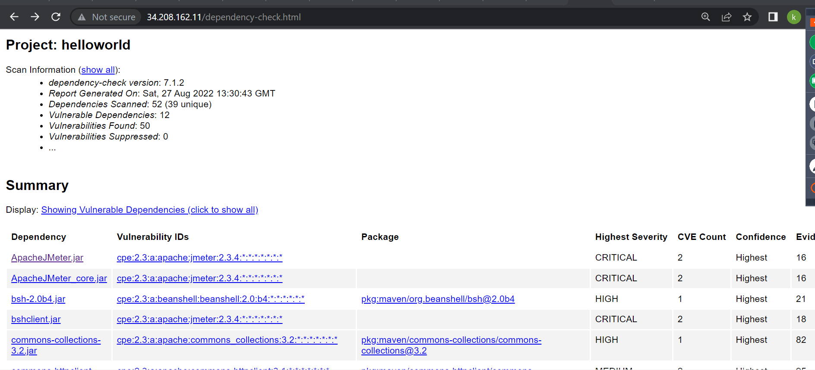
Task: Open the ApacheJMeter.jar dependency link
Action: point(47,258)
